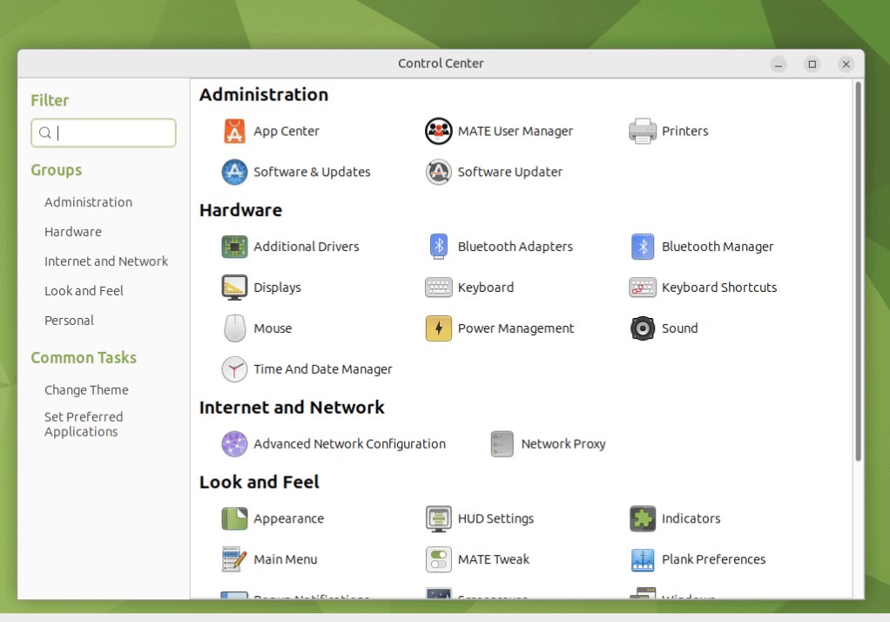Minimize the Control Center window
The image size is (890, 622).
point(779,64)
